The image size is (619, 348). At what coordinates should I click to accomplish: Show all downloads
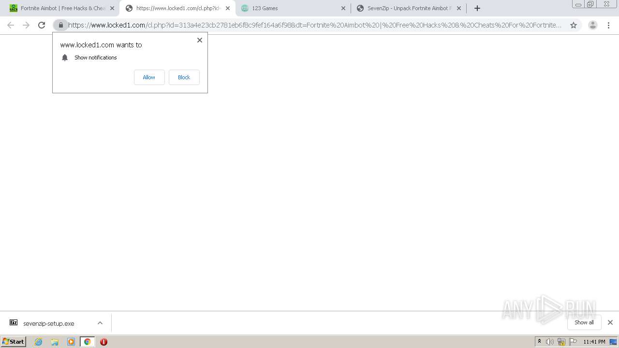pyautogui.click(x=584, y=322)
